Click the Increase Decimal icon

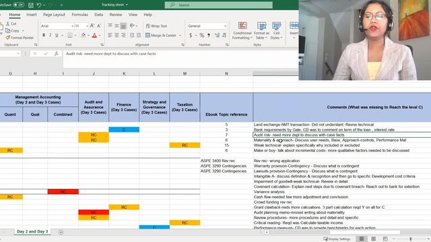[217, 36]
